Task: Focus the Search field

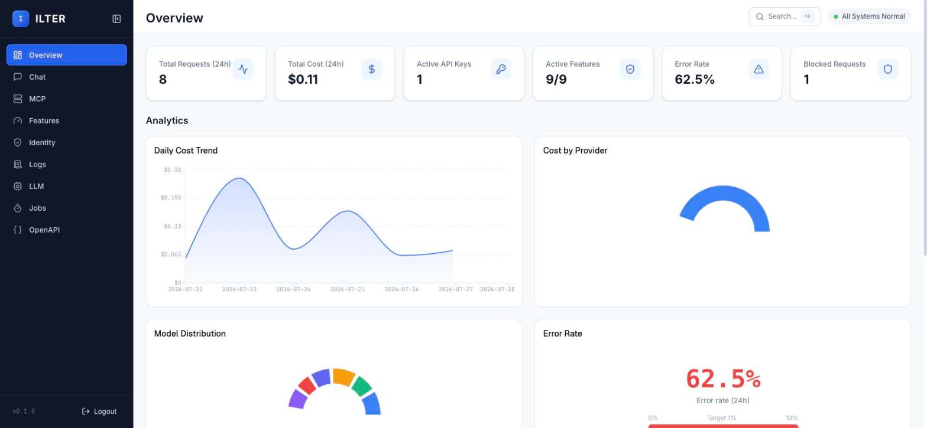Action: click(785, 17)
